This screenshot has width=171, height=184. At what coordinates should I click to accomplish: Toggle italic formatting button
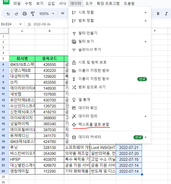(166, 14)
